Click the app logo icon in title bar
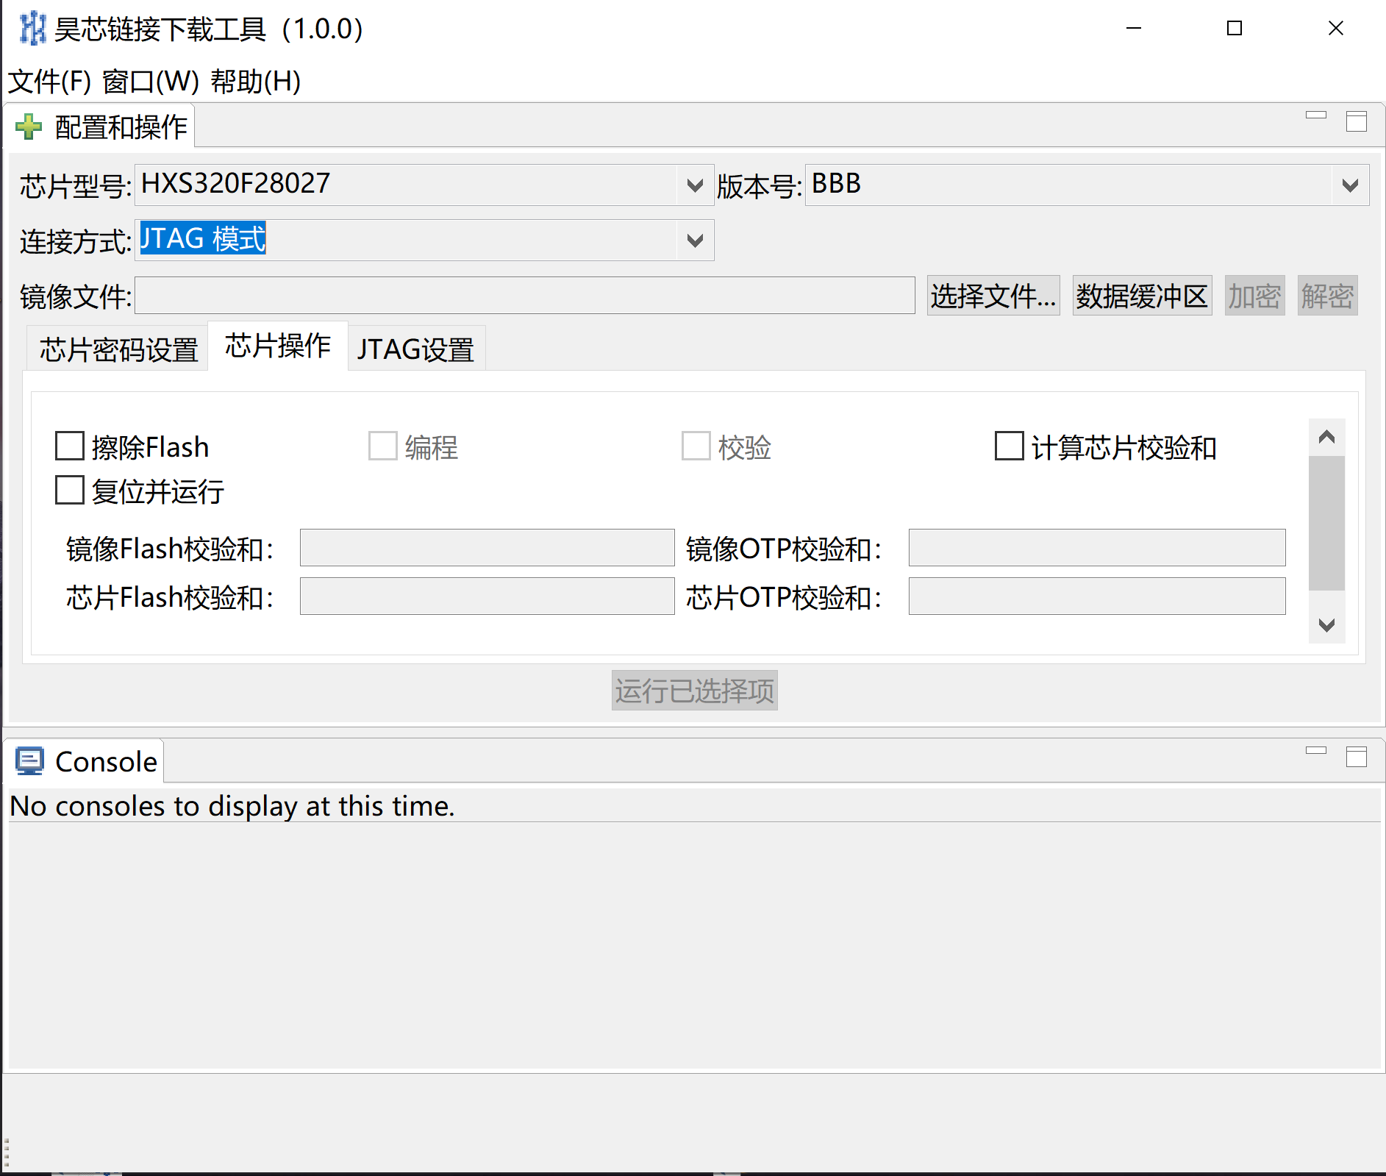This screenshot has height=1176, width=1386. (x=32, y=29)
